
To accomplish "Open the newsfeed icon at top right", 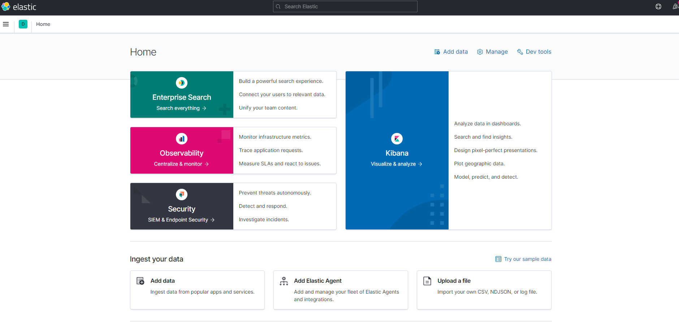I will [x=675, y=6].
